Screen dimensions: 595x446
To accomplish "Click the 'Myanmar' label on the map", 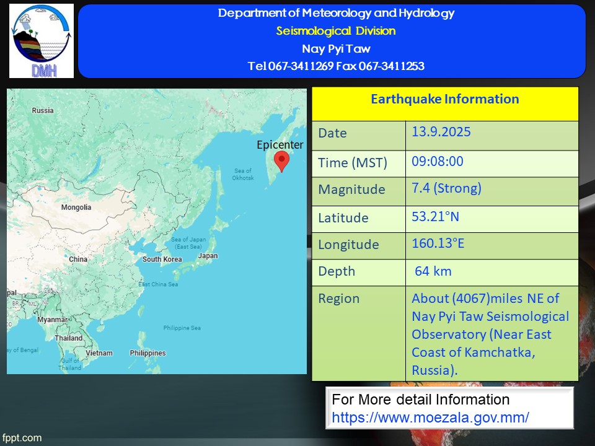I will (x=52, y=320).
